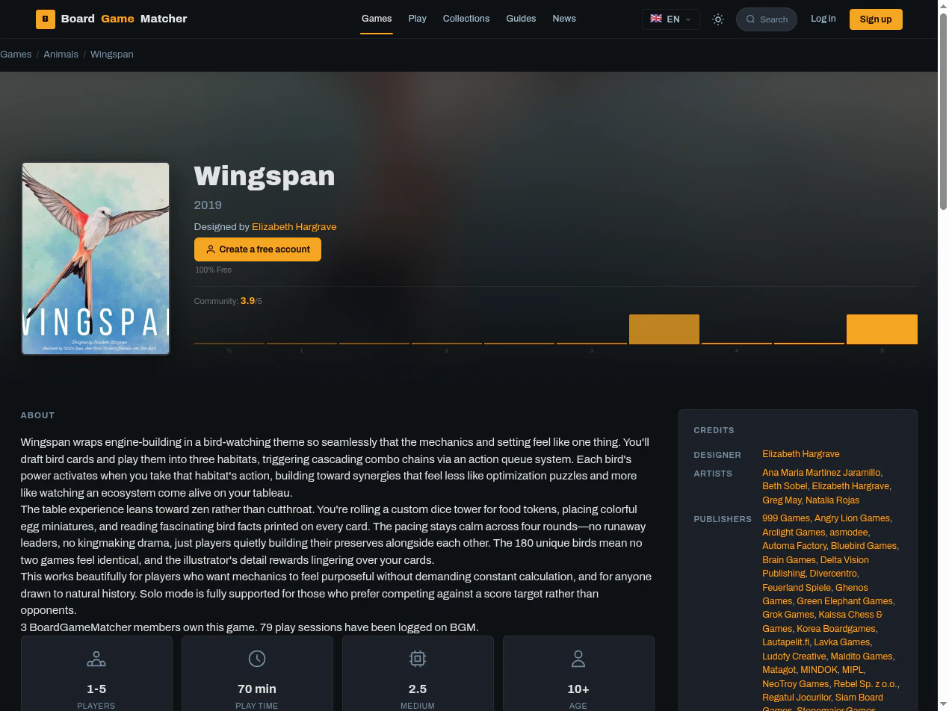Open publisher Lavka Games
This screenshot has width=949, height=711.
841,642
